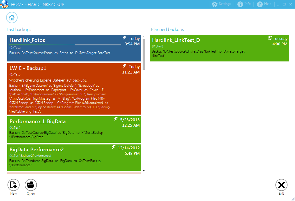Screen dimensions: 295x201
Task: Open the BigData_Performance2 backup tile
Action: point(74,158)
